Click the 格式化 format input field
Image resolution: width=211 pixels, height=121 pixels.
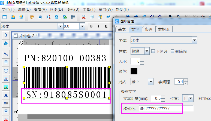(166, 108)
